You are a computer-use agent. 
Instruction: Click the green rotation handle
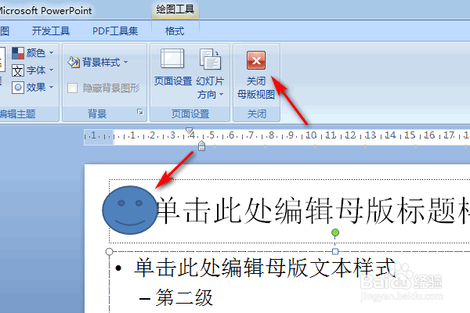[x=335, y=232]
